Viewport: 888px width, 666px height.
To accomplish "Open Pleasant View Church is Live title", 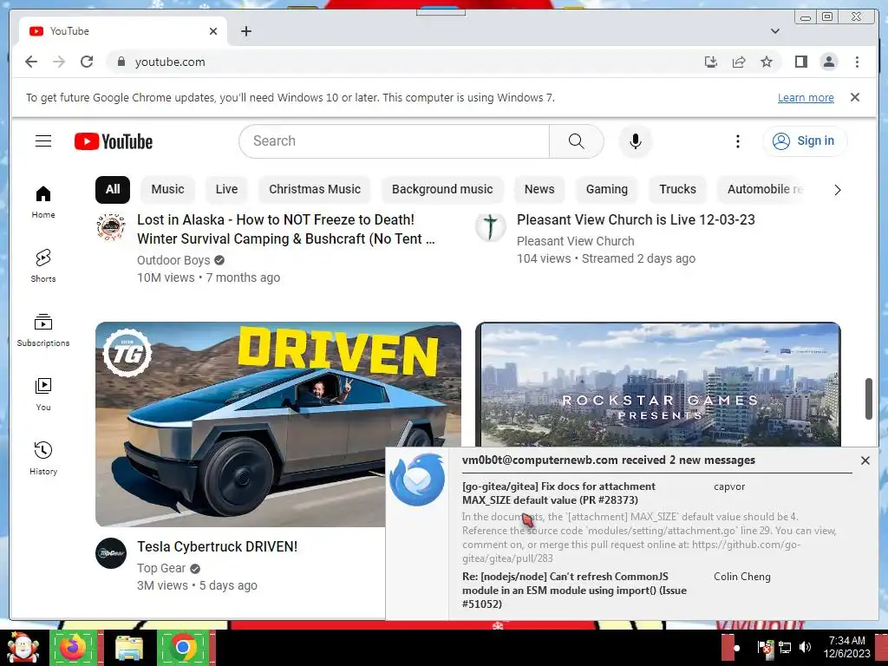I will [x=636, y=219].
